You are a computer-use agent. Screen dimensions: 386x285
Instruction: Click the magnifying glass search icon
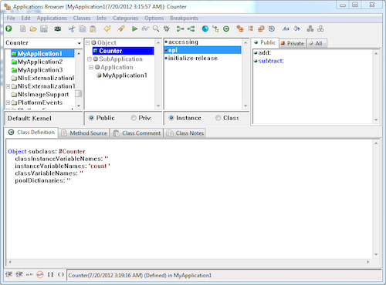156,28
